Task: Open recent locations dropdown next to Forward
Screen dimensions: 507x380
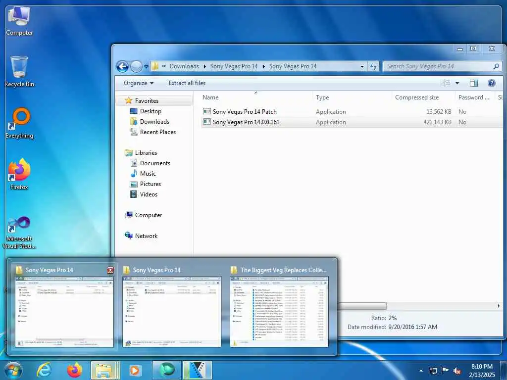Action: pos(146,67)
